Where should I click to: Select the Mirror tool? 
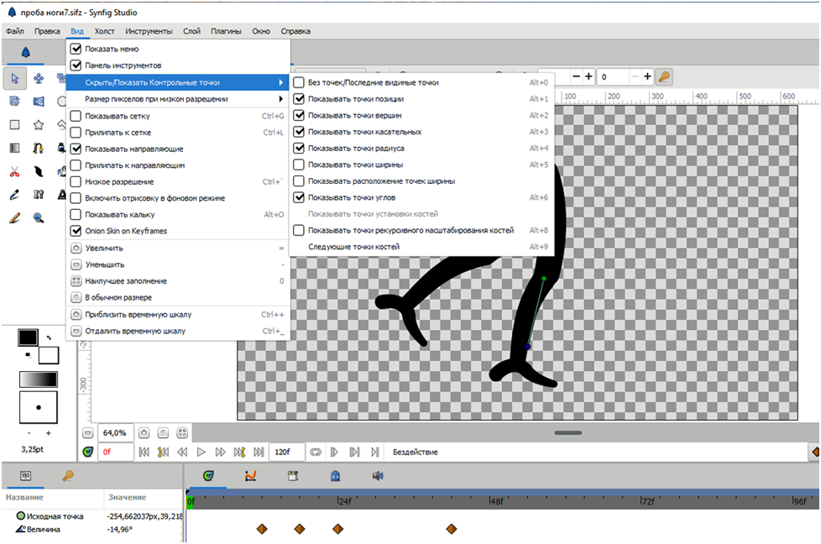click(x=39, y=102)
